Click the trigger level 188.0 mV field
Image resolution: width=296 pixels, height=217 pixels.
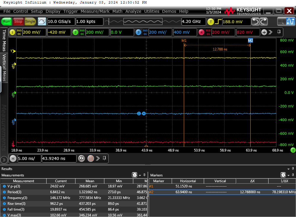coord(236,22)
